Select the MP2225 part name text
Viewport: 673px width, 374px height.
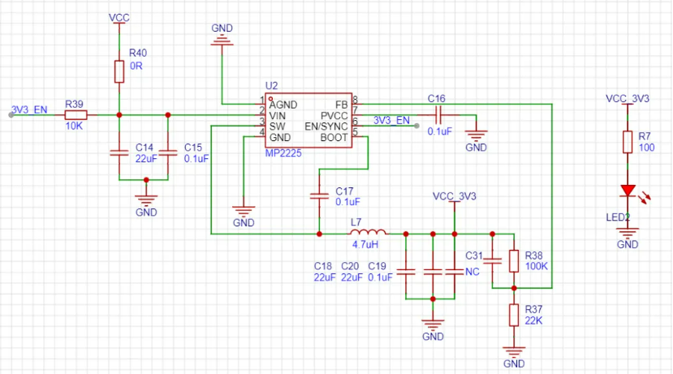[x=283, y=152]
